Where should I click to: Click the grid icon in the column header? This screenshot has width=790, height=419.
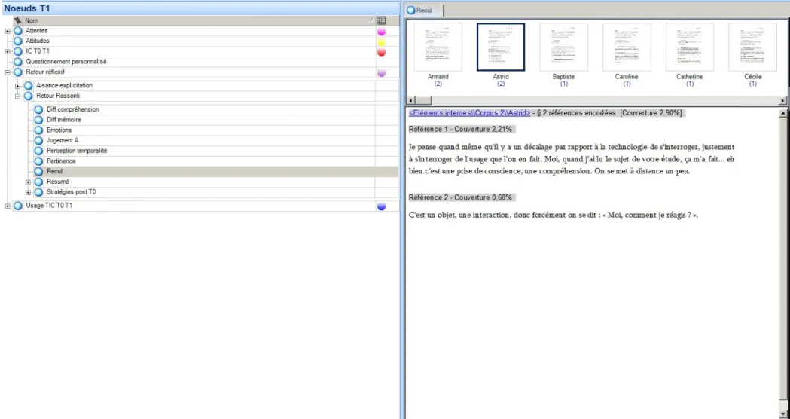pos(381,20)
